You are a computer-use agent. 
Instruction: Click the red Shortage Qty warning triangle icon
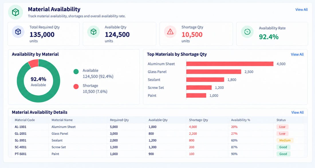point(170,32)
